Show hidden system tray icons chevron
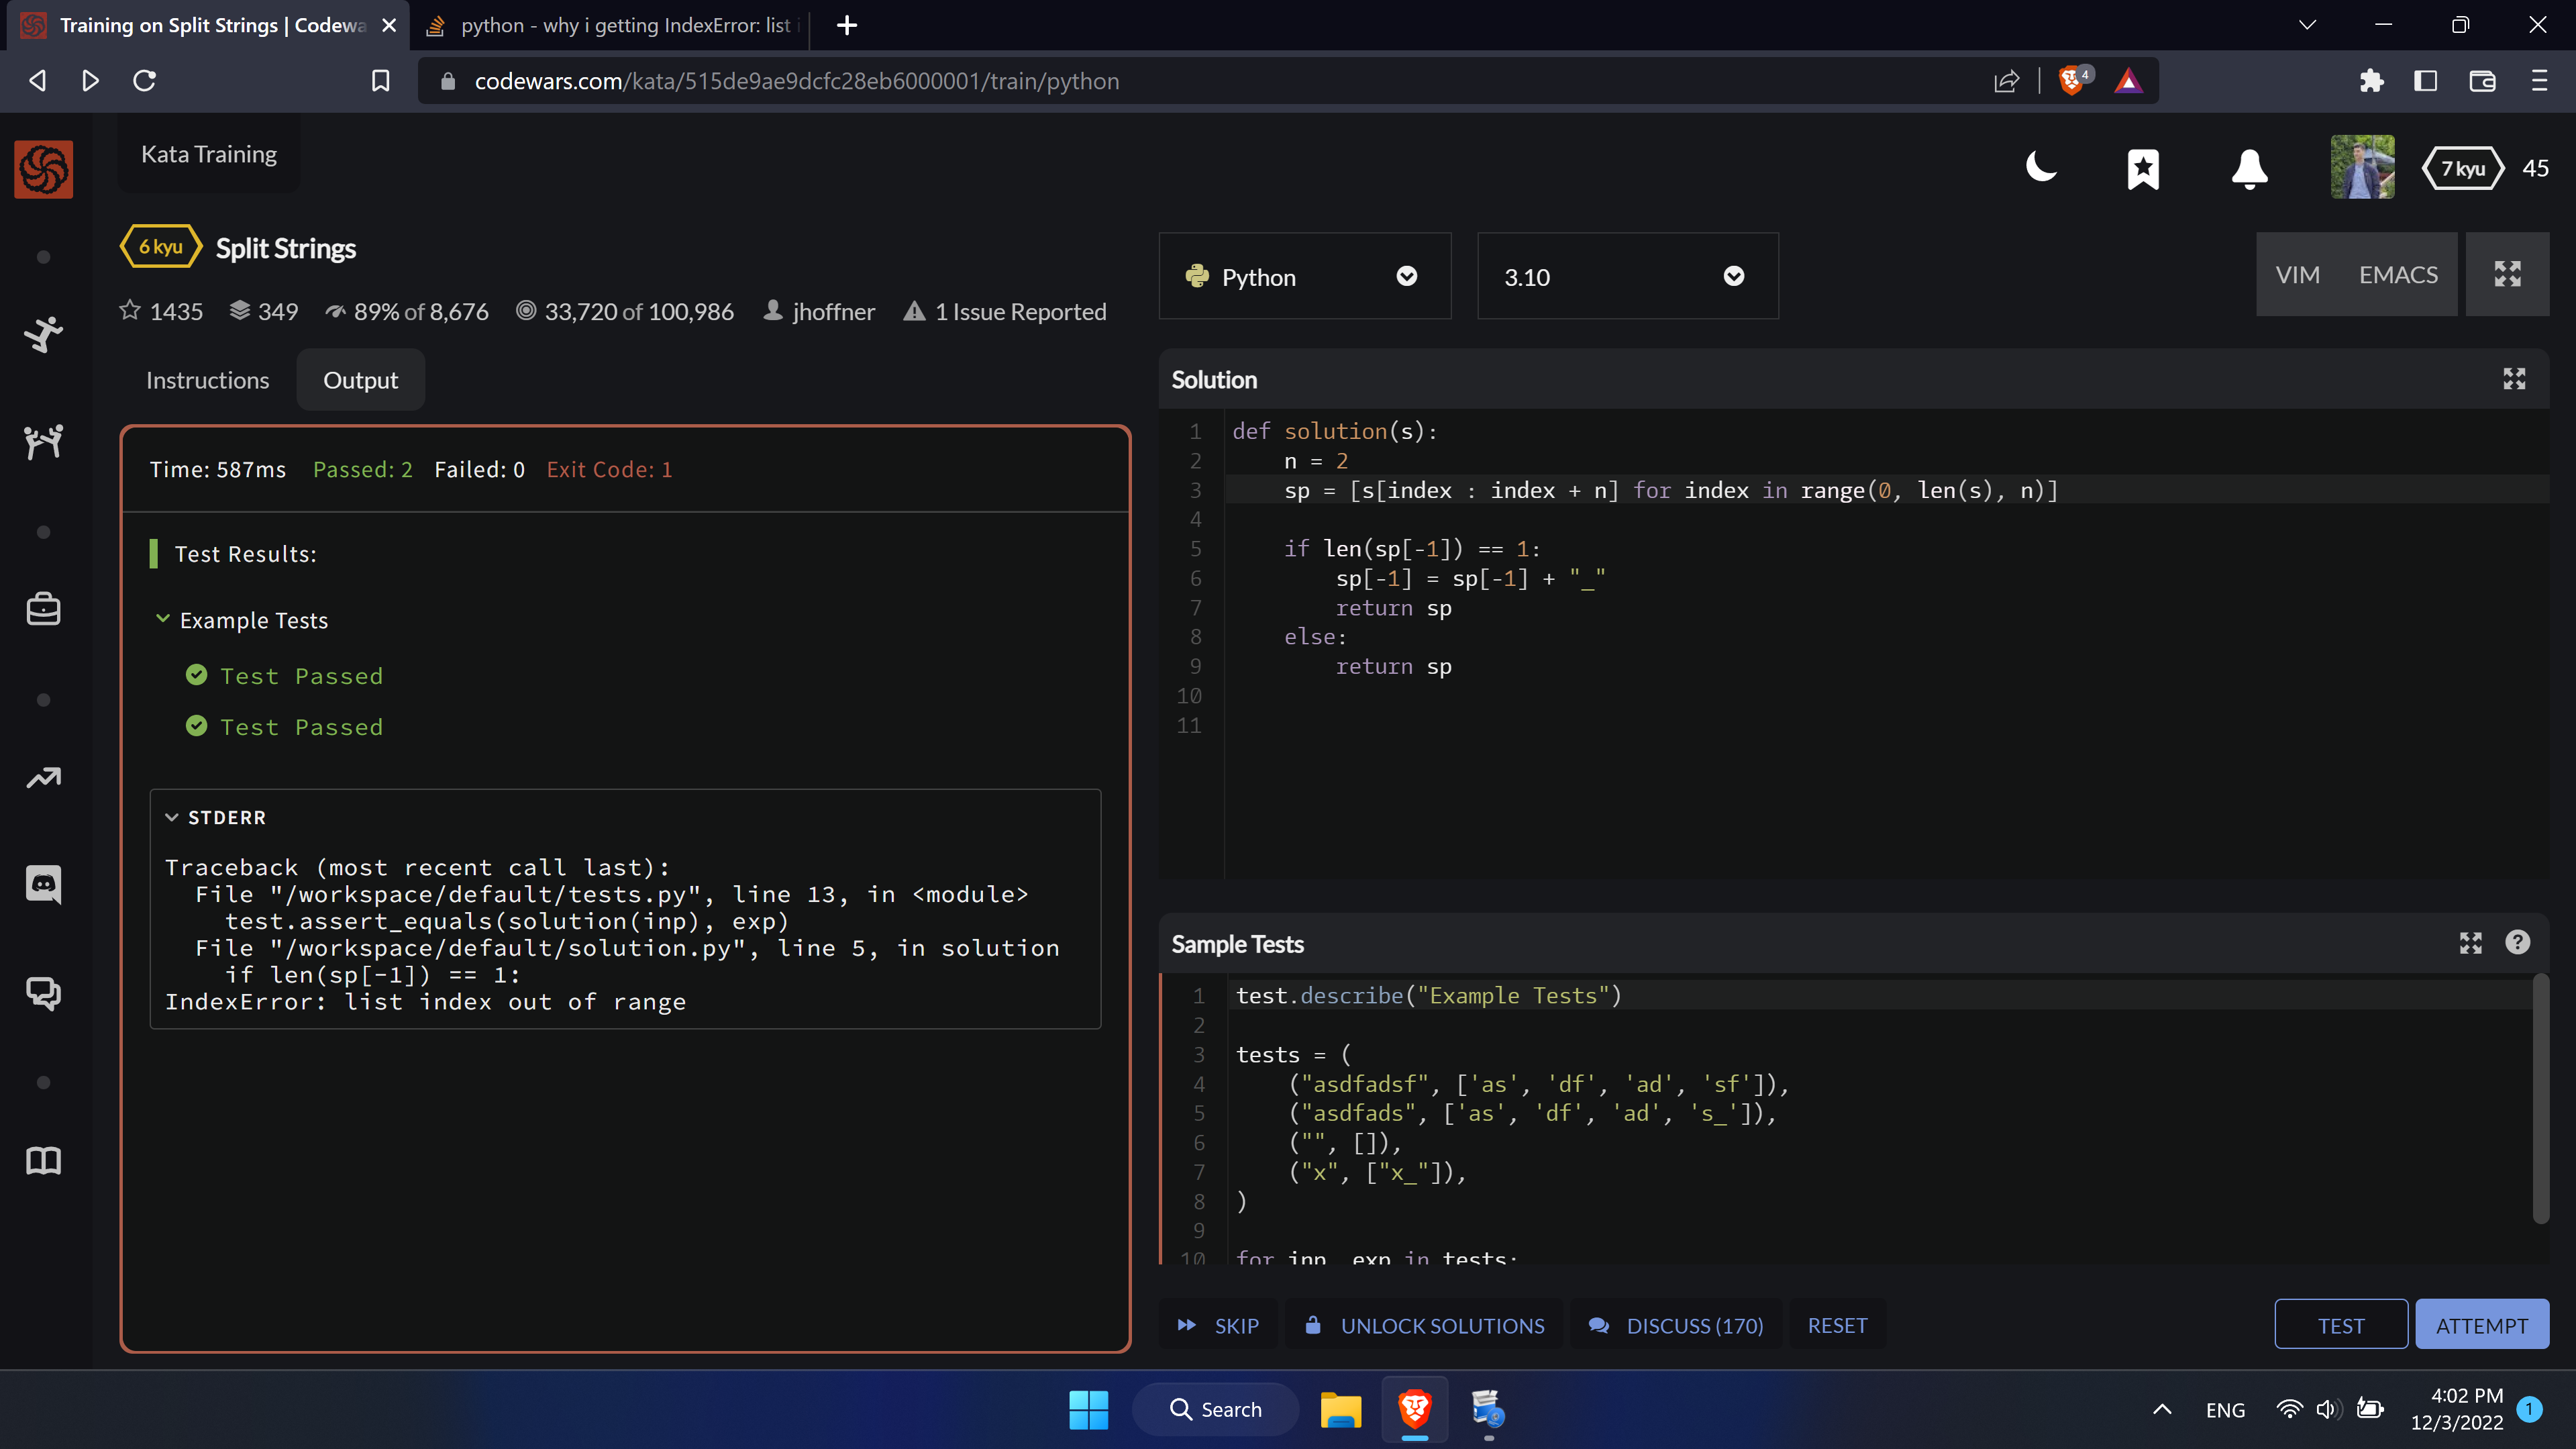This screenshot has height=1449, width=2576. [2162, 1410]
